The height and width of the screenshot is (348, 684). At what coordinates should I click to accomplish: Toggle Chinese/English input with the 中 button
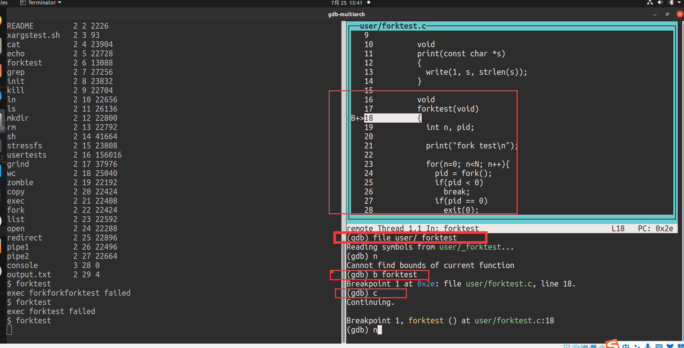coord(625,346)
